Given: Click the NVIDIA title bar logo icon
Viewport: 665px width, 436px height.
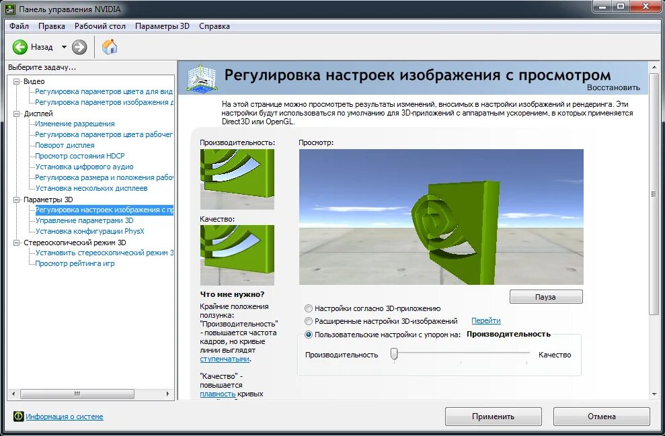Looking at the screenshot, I should pyautogui.click(x=10, y=9).
